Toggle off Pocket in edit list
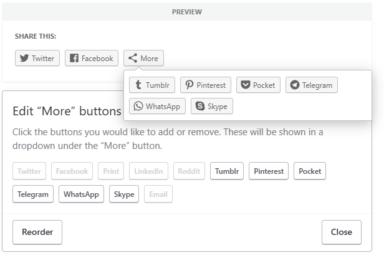The height and width of the screenshot is (258, 384). coord(309,171)
